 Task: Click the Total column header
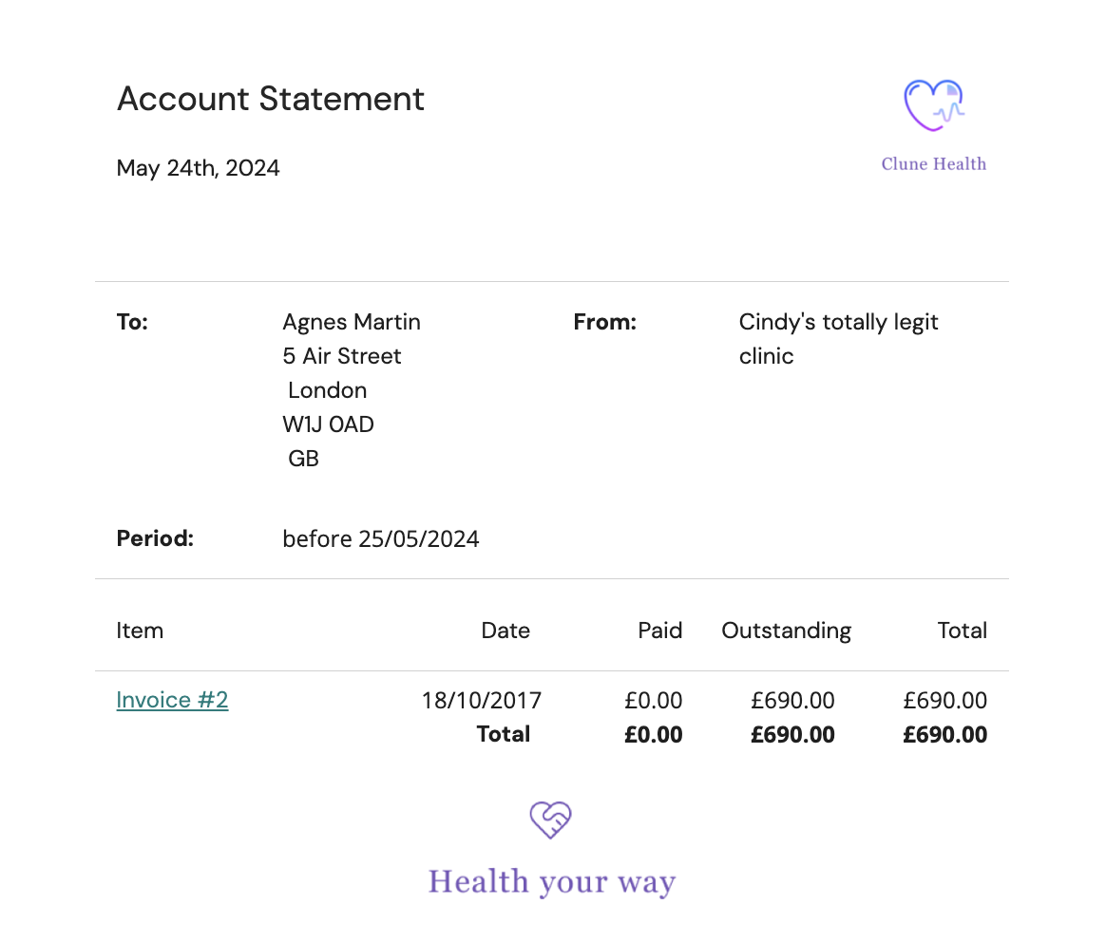coord(963,631)
